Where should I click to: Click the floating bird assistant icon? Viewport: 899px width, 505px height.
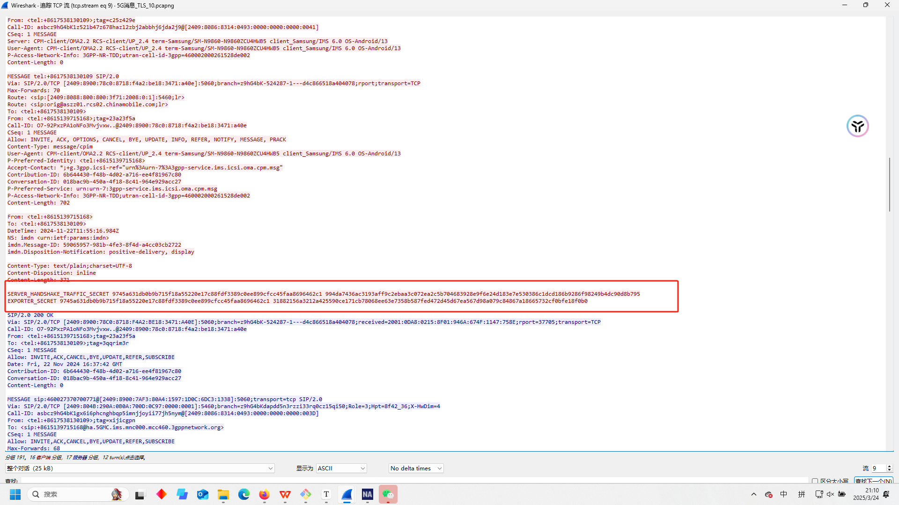857,126
